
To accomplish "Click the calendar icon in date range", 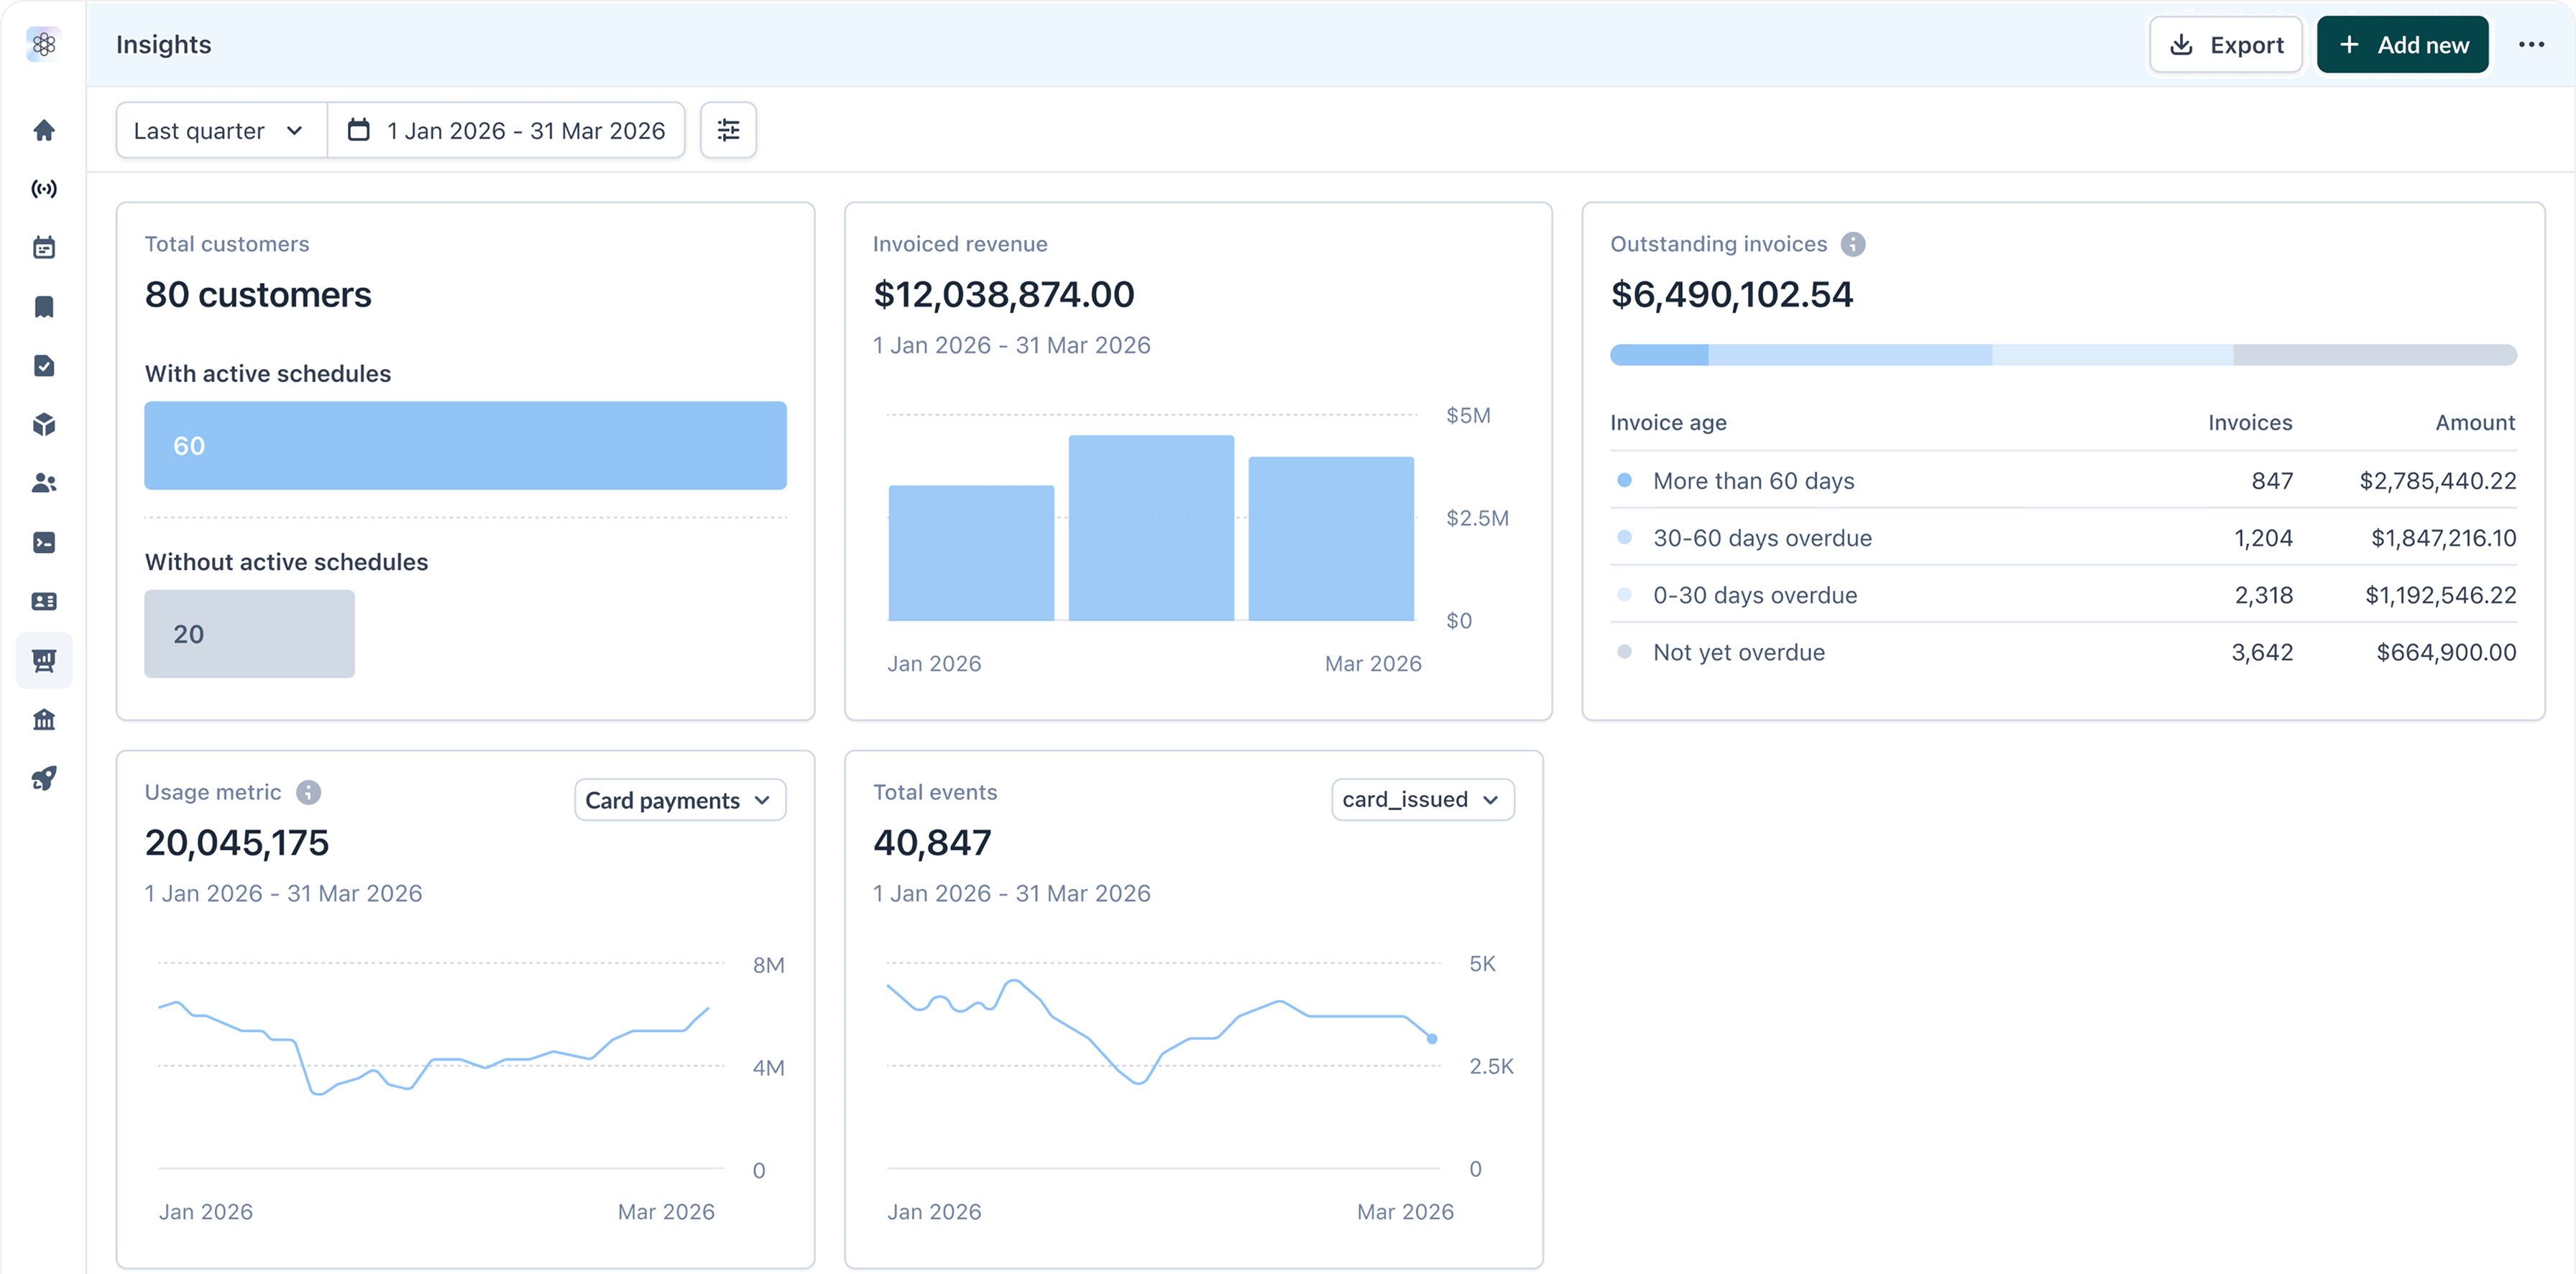I will [358, 130].
